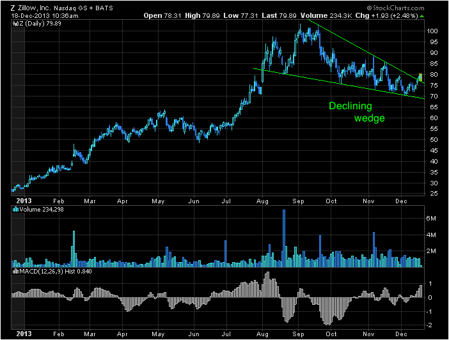
Task: Click the Last 79.89 value in header
Action: click(x=279, y=16)
